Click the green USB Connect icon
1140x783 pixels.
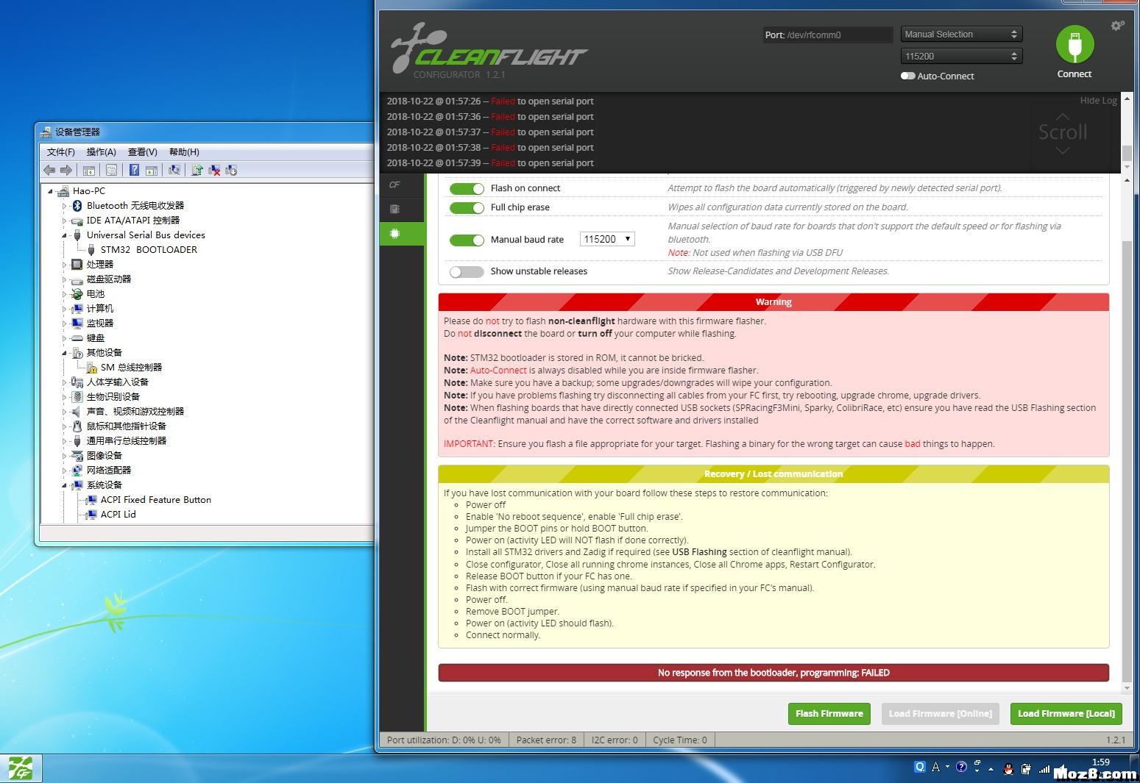[1074, 44]
